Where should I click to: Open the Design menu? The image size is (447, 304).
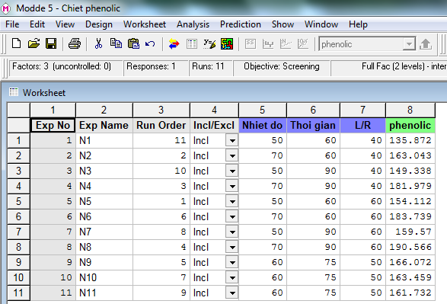pyautogui.click(x=99, y=24)
